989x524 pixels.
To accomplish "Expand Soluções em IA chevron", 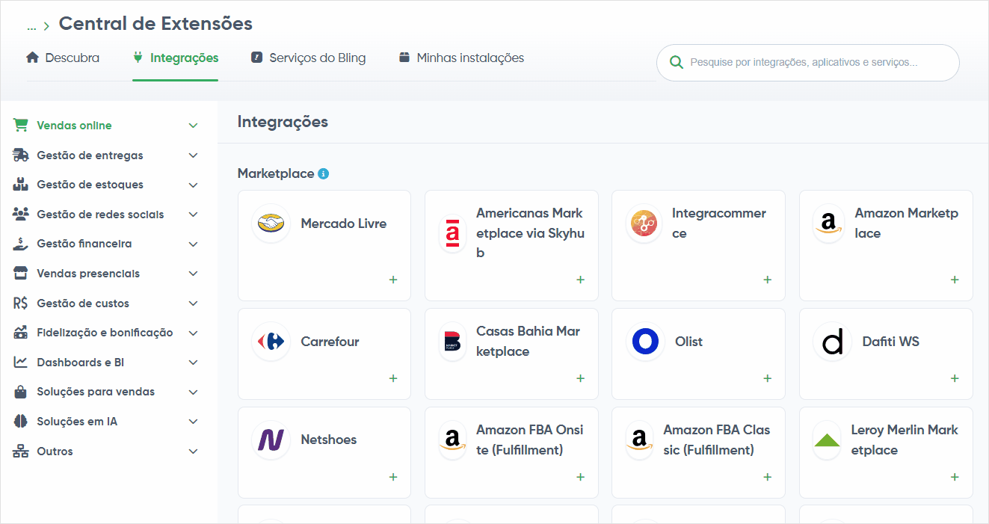I will click(194, 422).
